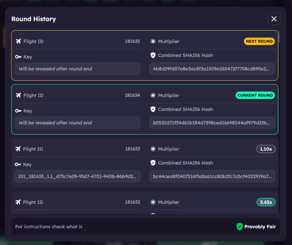
Task: Click the key icon in Flight 181635 card
Action: 18,57
